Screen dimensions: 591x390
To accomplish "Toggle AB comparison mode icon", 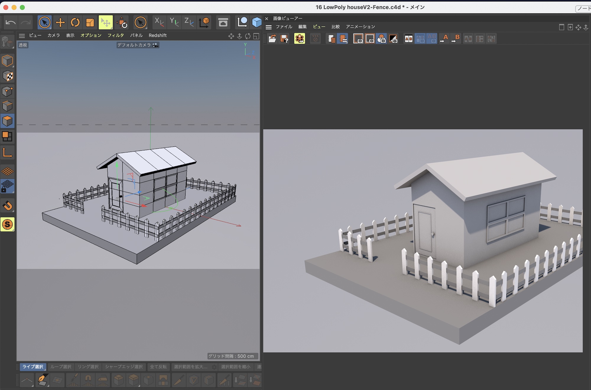I will coord(409,39).
